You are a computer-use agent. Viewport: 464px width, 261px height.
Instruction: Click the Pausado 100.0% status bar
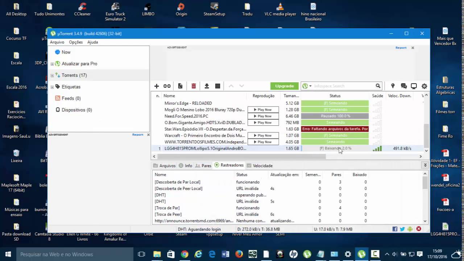pos(335,116)
